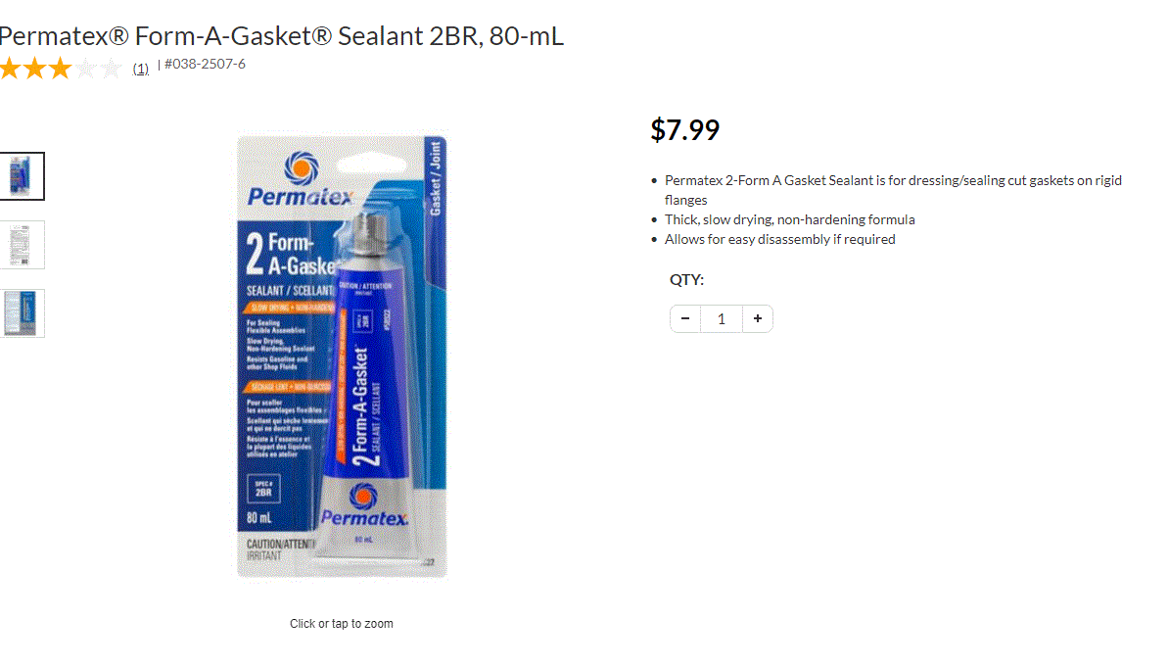
Task: Click the 'Click or tap to zoom' text
Action: click(x=341, y=624)
